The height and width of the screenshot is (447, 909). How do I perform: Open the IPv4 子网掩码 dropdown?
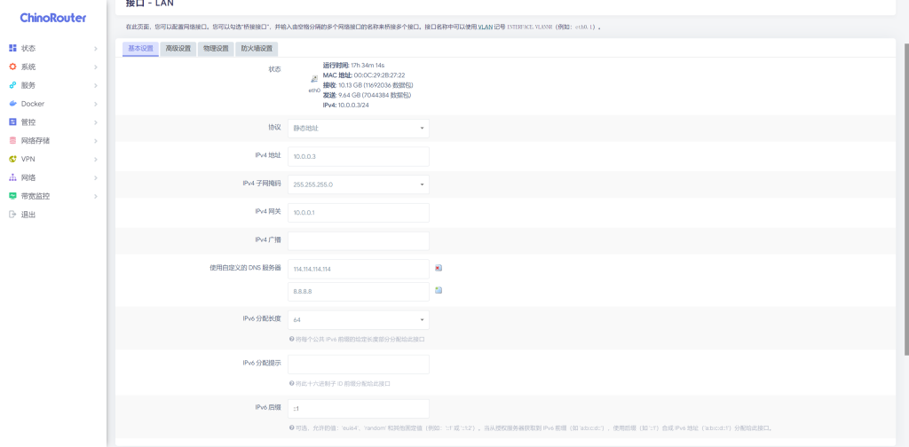(359, 184)
